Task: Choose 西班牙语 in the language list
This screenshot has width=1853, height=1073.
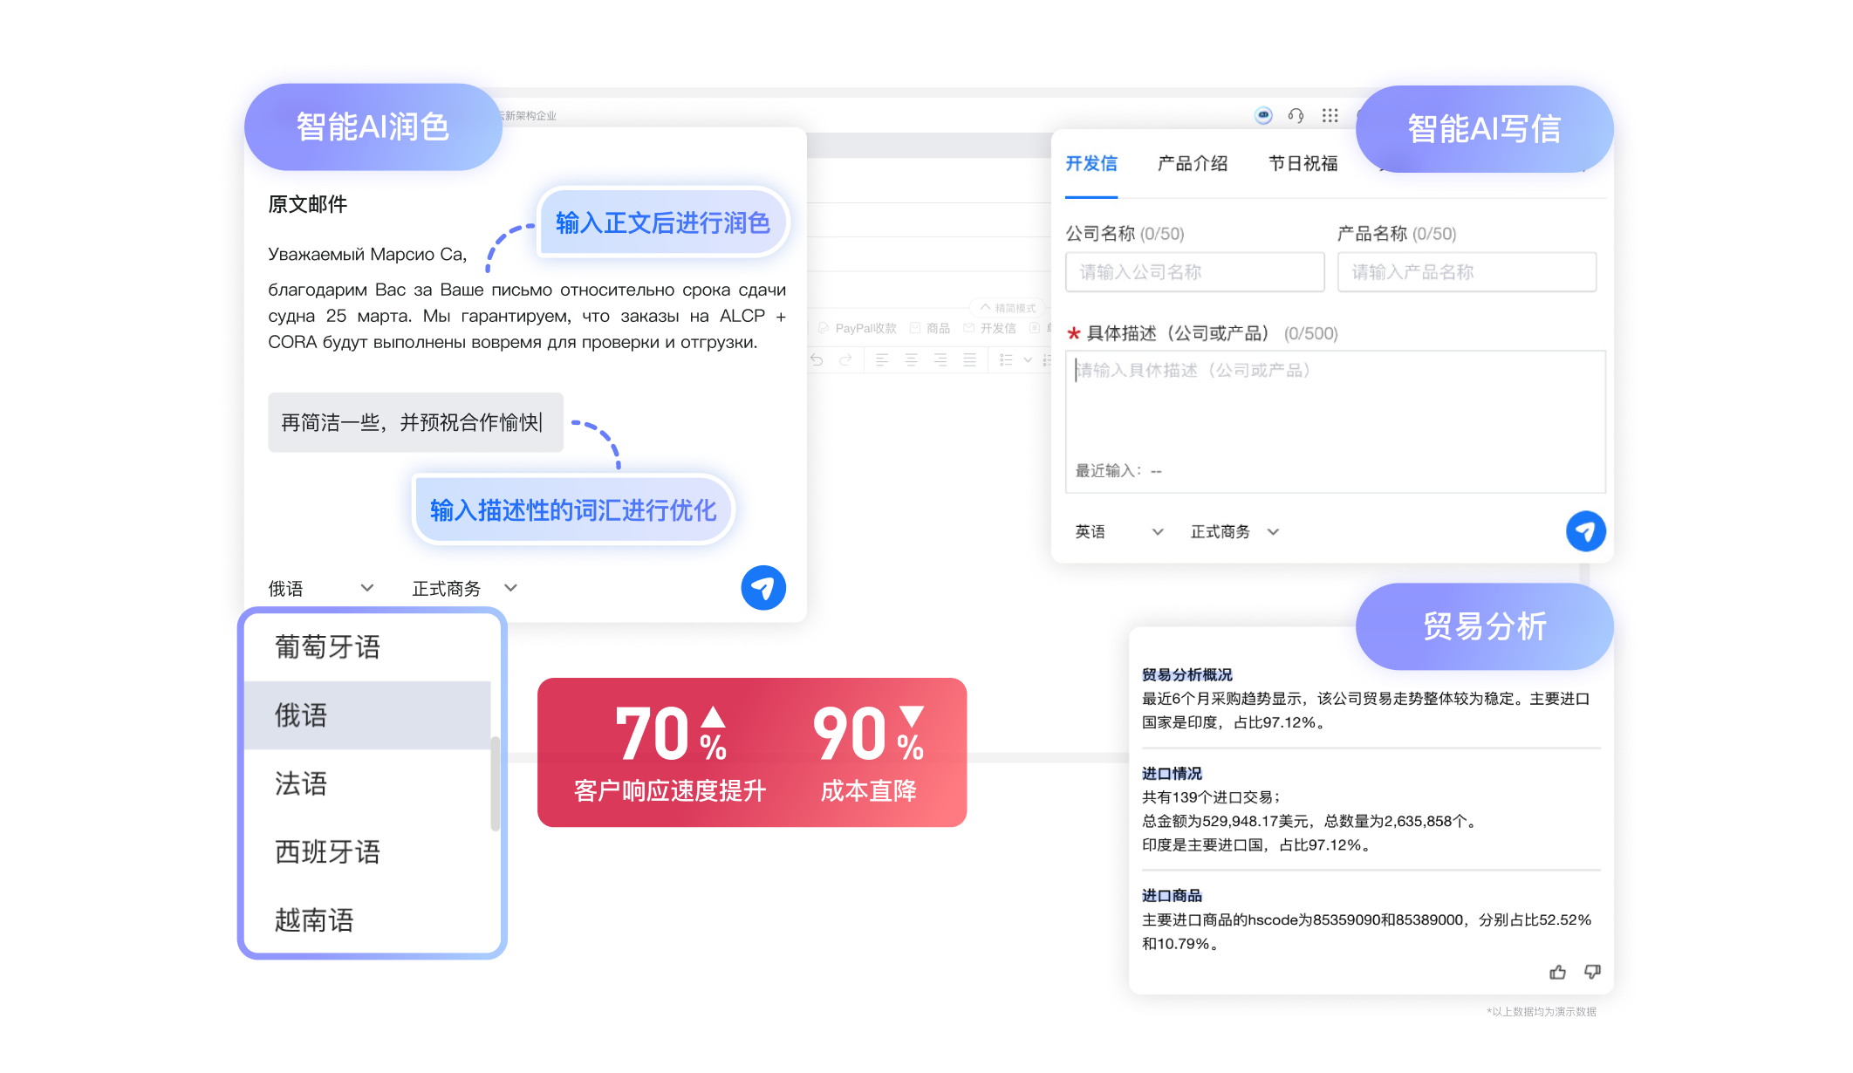Action: click(328, 851)
